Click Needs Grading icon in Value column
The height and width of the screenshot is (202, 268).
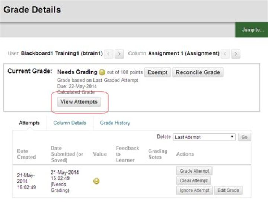pos(96,181)
